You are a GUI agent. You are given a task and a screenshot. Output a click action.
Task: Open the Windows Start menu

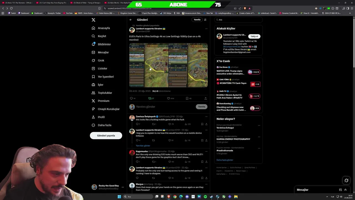[x=119, y=197]
